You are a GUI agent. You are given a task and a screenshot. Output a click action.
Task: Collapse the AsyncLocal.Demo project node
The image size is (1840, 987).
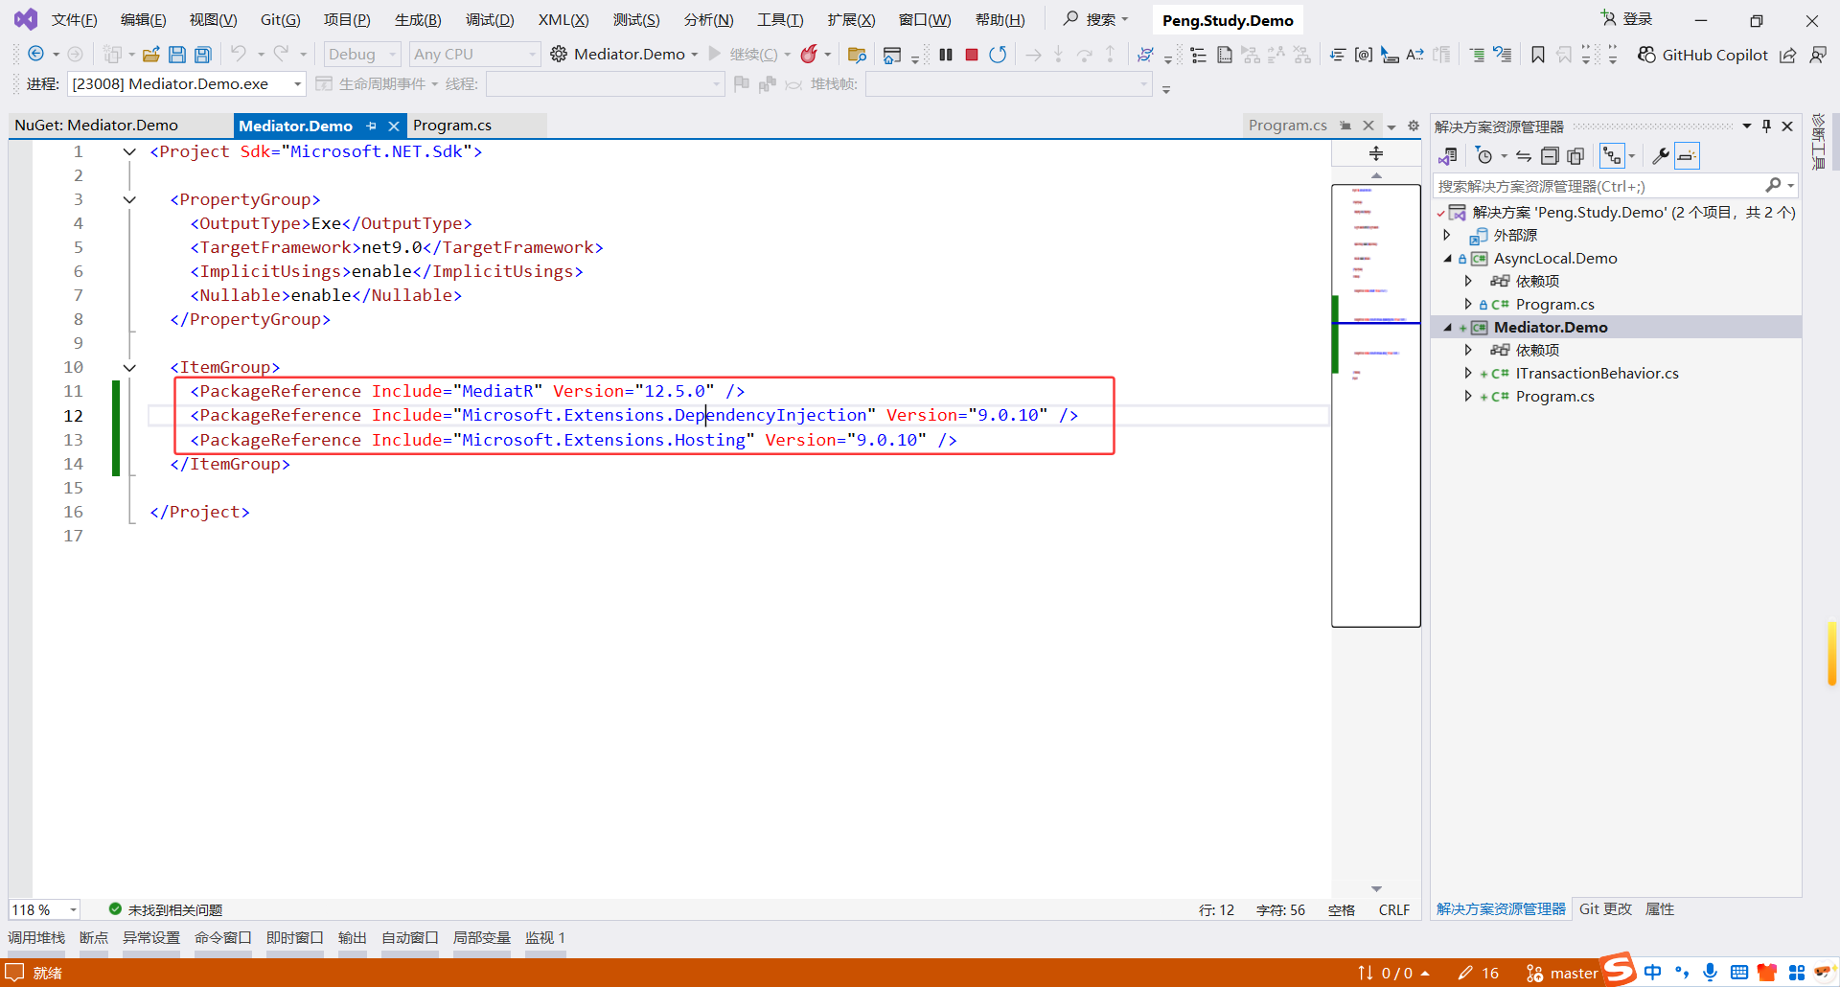[x=1447, y=259]
